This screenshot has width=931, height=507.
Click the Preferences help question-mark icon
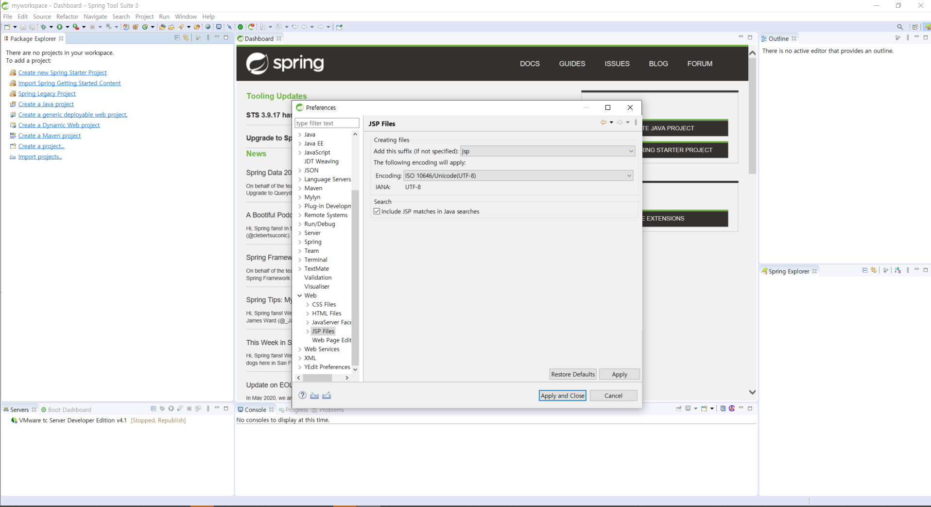(x=302, y=395)
